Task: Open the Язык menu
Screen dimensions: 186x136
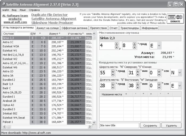Action: pos(23,10)
